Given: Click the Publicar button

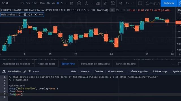Looking at the screenshot, I should [x=169, y=3].
